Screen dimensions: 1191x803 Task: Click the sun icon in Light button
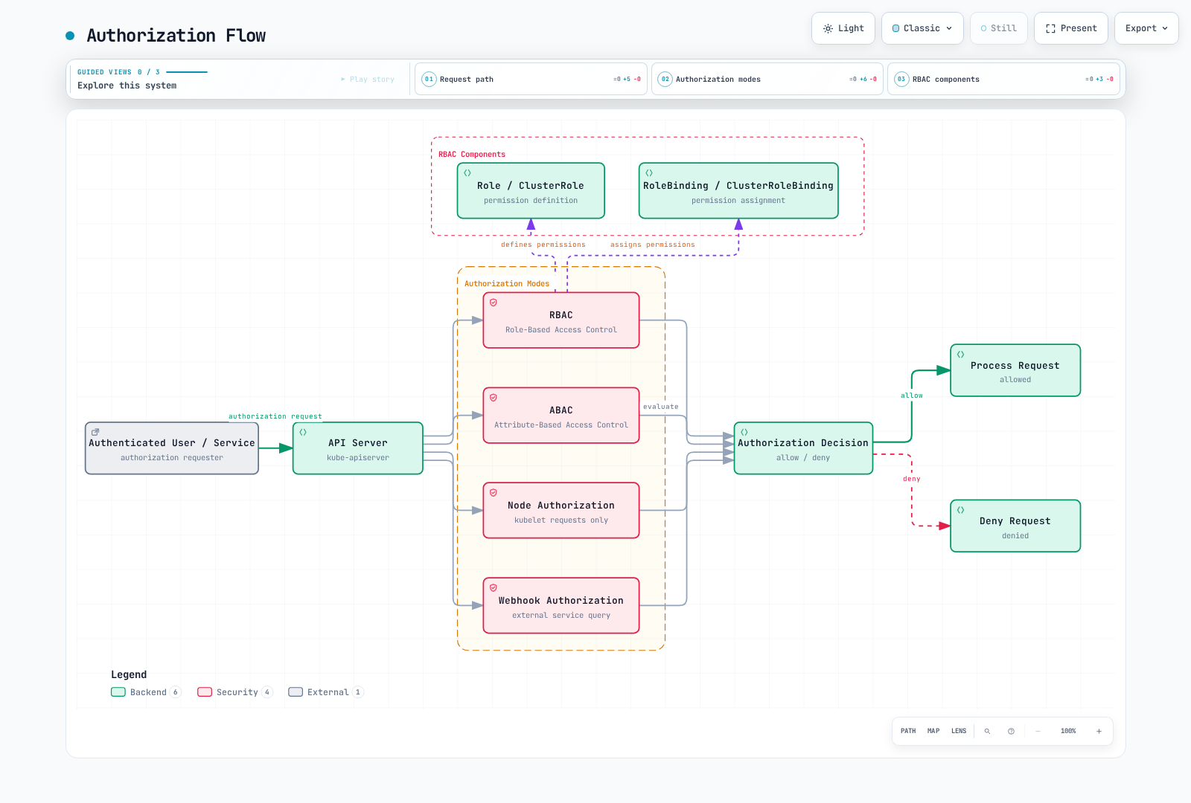point(828,28)
